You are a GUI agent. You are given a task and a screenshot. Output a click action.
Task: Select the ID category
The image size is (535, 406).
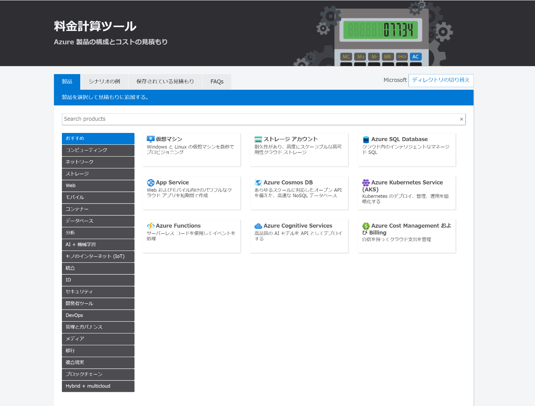98,280
